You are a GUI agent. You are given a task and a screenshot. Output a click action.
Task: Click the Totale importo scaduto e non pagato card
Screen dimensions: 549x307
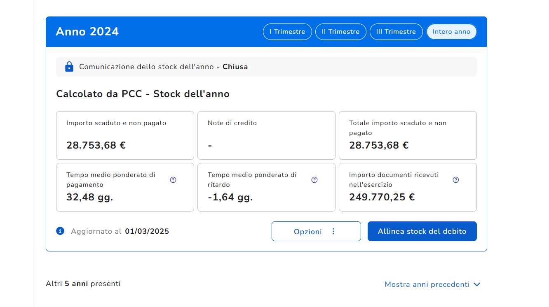[408, 135]
